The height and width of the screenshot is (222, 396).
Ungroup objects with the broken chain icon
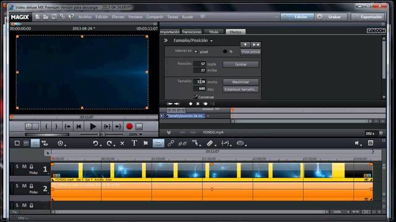(183, 144)
